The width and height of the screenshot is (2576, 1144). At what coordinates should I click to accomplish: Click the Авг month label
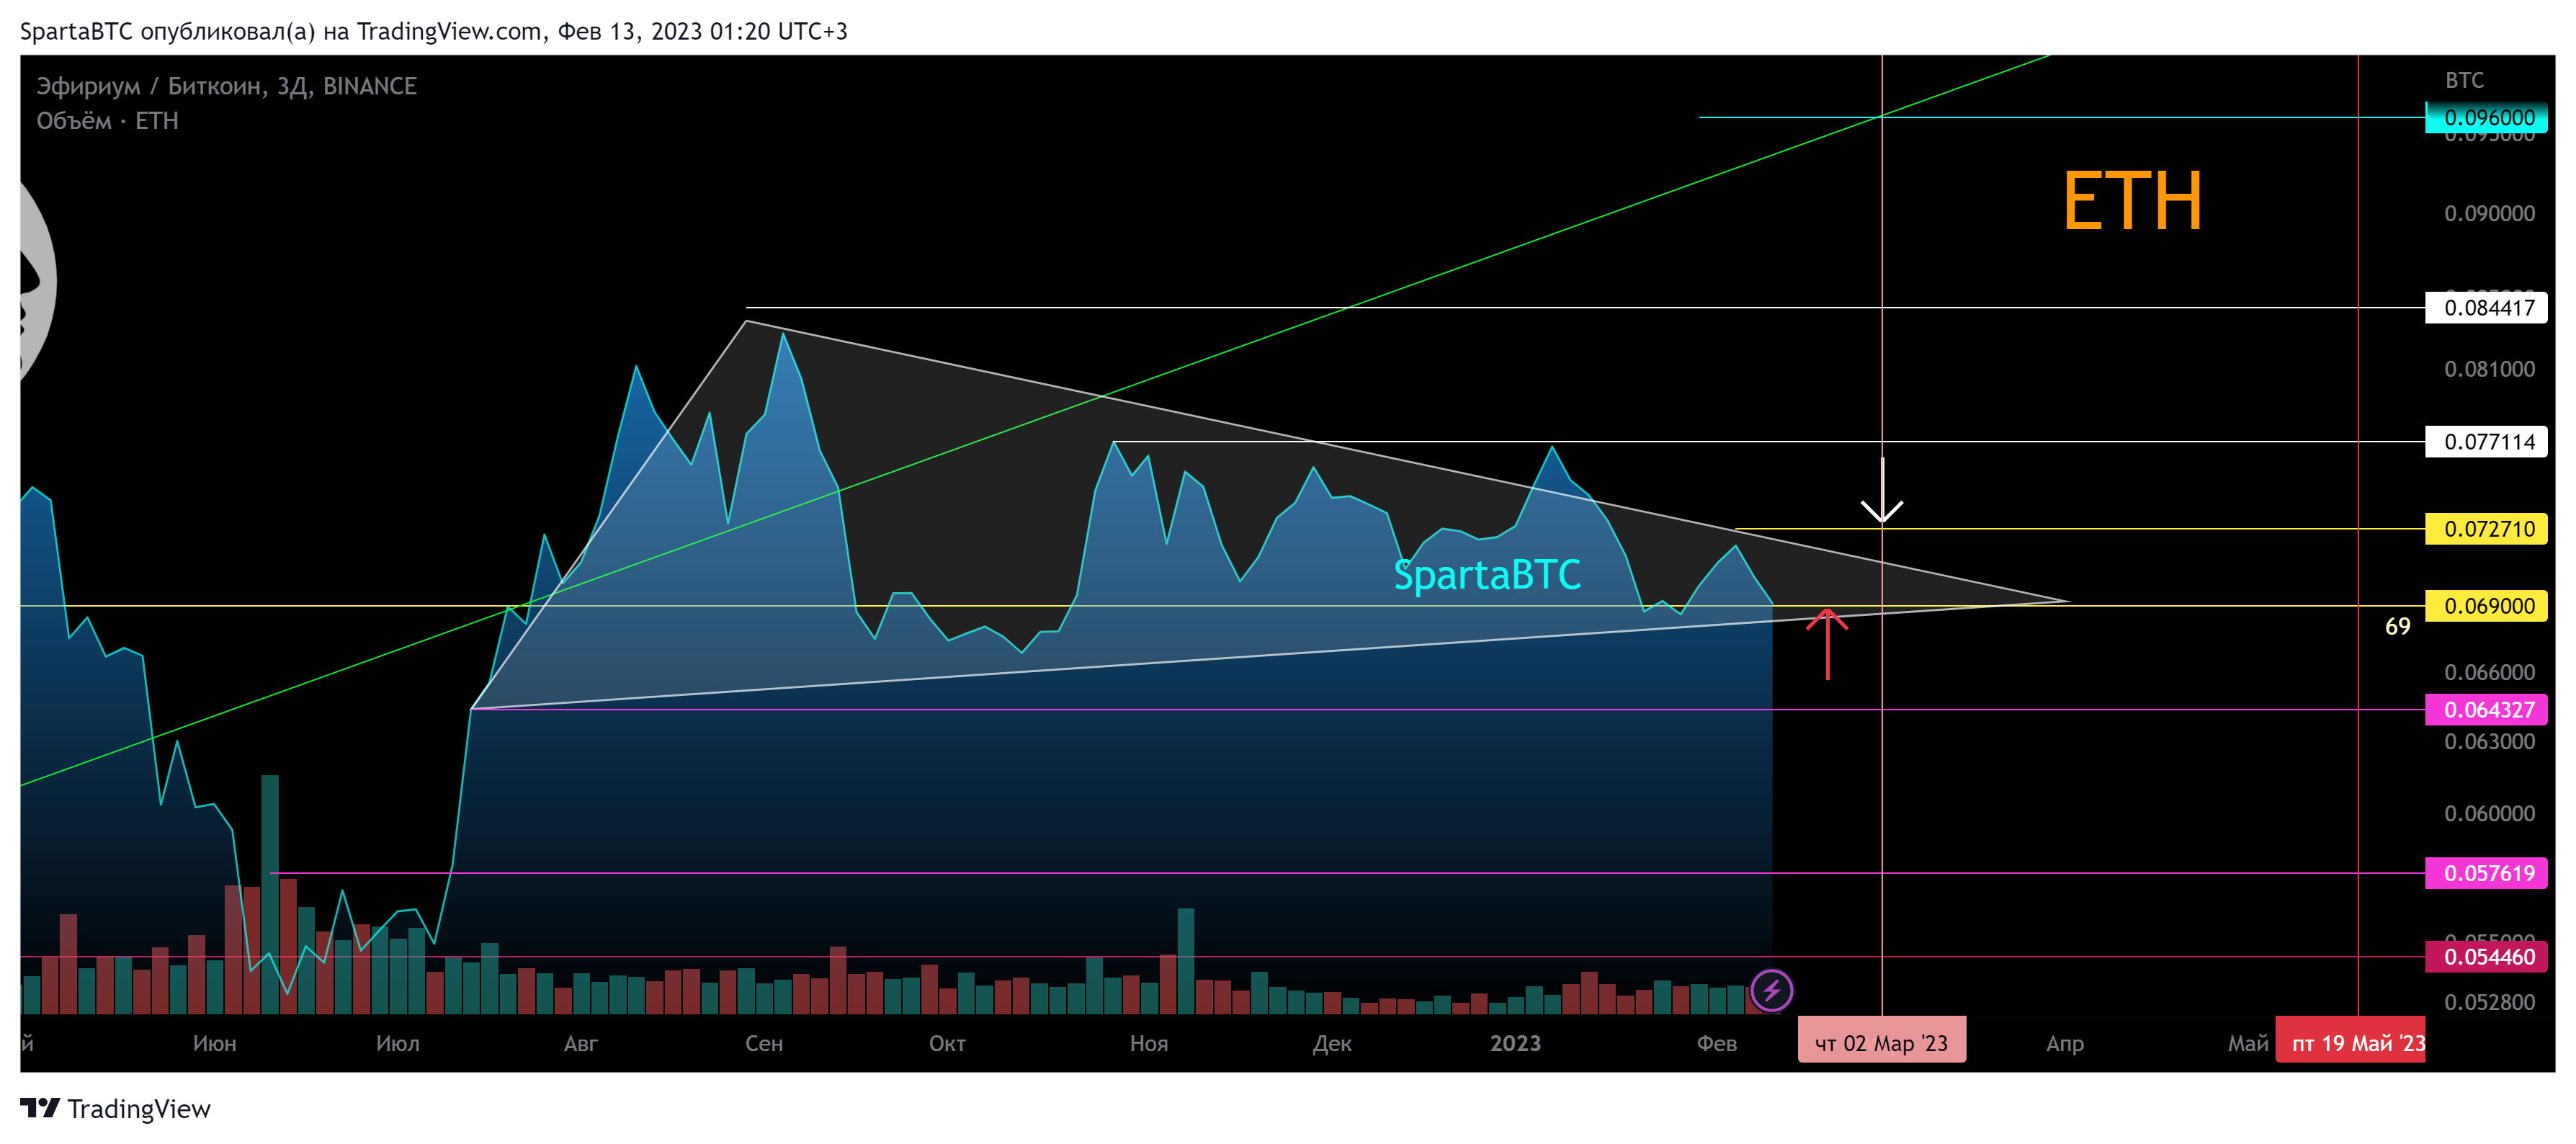[x=581, y=1043]
